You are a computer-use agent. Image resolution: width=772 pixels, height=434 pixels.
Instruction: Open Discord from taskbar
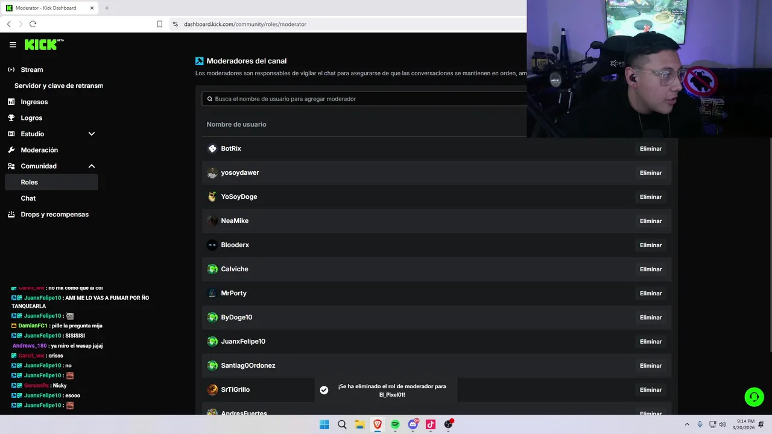(413, 424)
